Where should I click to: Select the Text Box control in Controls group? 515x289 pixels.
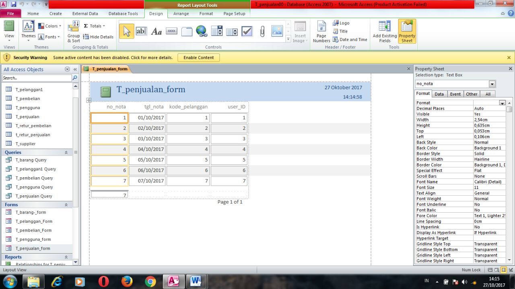pyautogui.click(x=141, y=31)
